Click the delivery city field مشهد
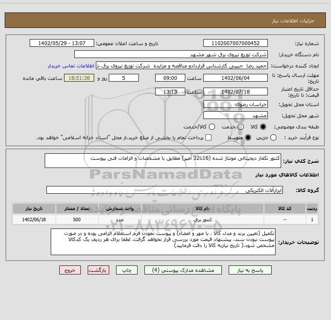 [236, 116]
